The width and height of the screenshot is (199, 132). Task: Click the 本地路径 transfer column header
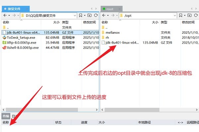click(156, 122)
